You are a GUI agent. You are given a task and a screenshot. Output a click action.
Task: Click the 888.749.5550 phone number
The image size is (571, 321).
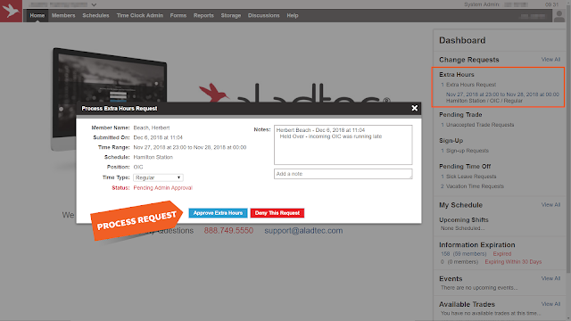click(228, 231)
